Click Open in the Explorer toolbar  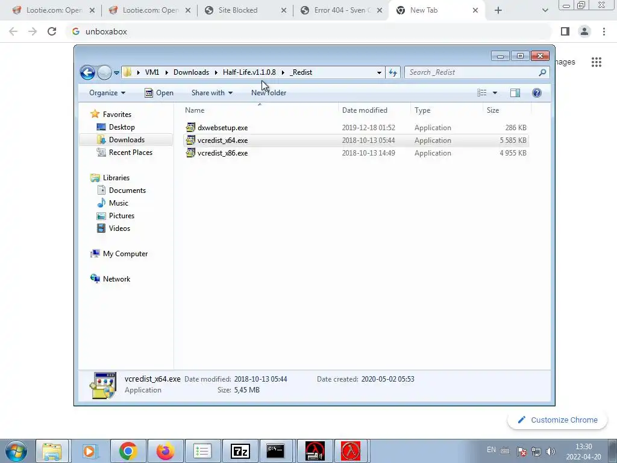tap(159, 93)
